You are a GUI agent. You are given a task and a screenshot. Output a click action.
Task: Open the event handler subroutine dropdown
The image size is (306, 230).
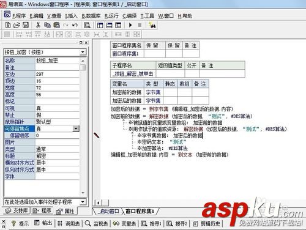pyautogui.click(x=83, y=202)
